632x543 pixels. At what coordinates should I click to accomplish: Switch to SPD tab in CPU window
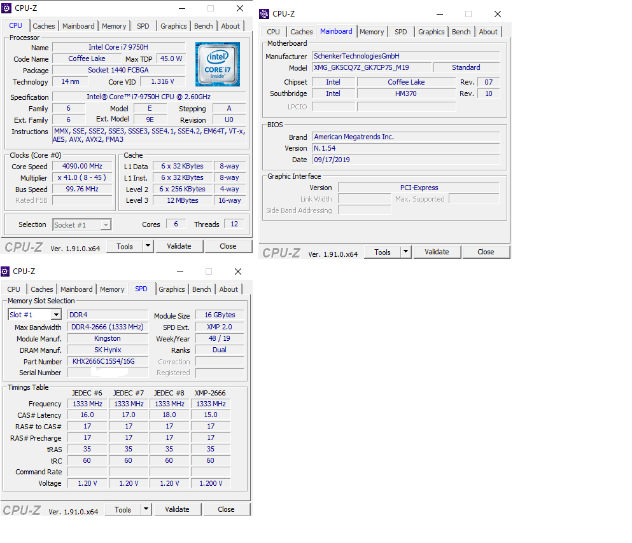[143, 26]
